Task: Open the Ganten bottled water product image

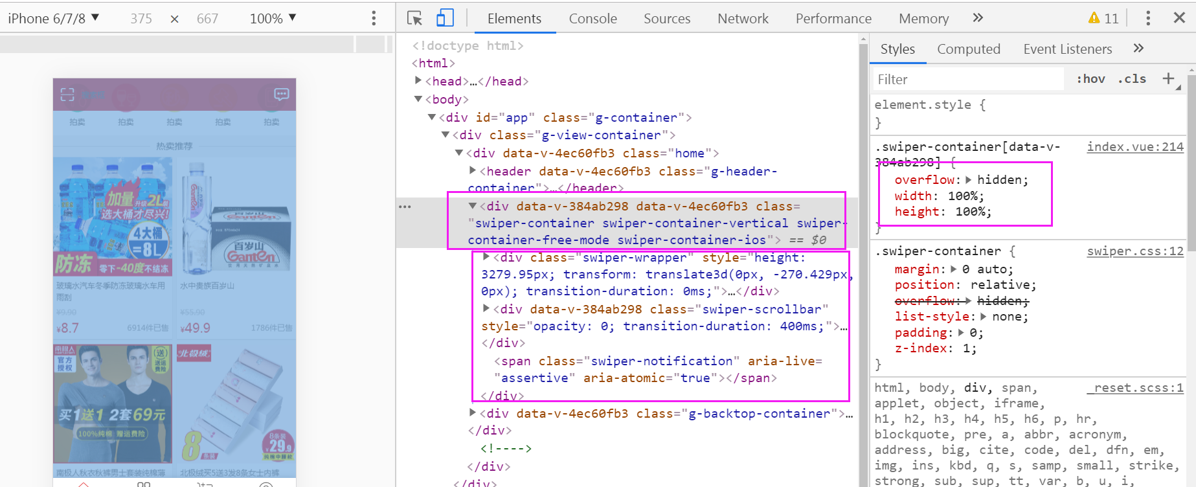Action: point(235,217)
